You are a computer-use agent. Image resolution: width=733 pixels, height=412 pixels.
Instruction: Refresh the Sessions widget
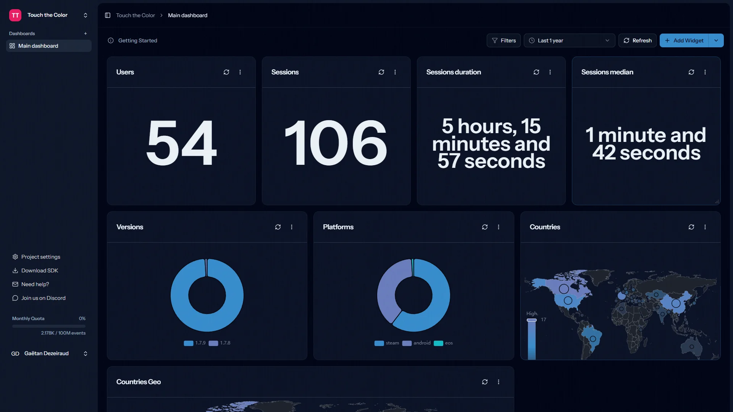[381, 72]
